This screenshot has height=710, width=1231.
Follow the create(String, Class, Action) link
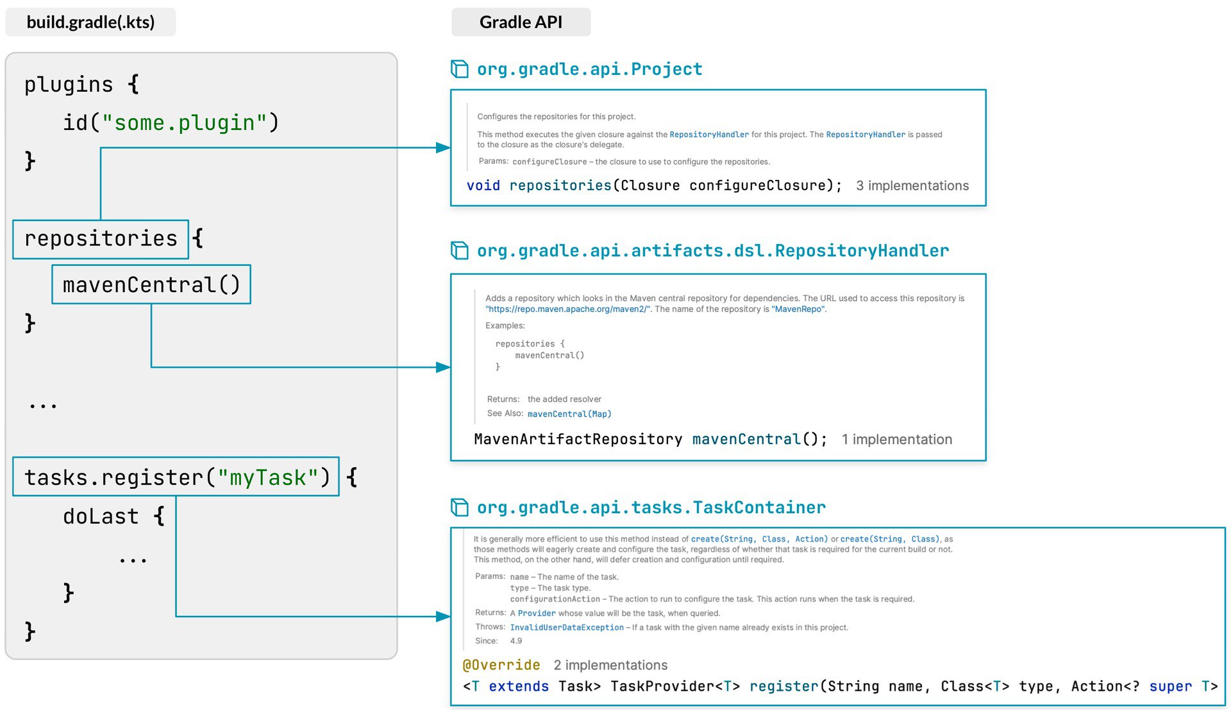pos(759,539)
